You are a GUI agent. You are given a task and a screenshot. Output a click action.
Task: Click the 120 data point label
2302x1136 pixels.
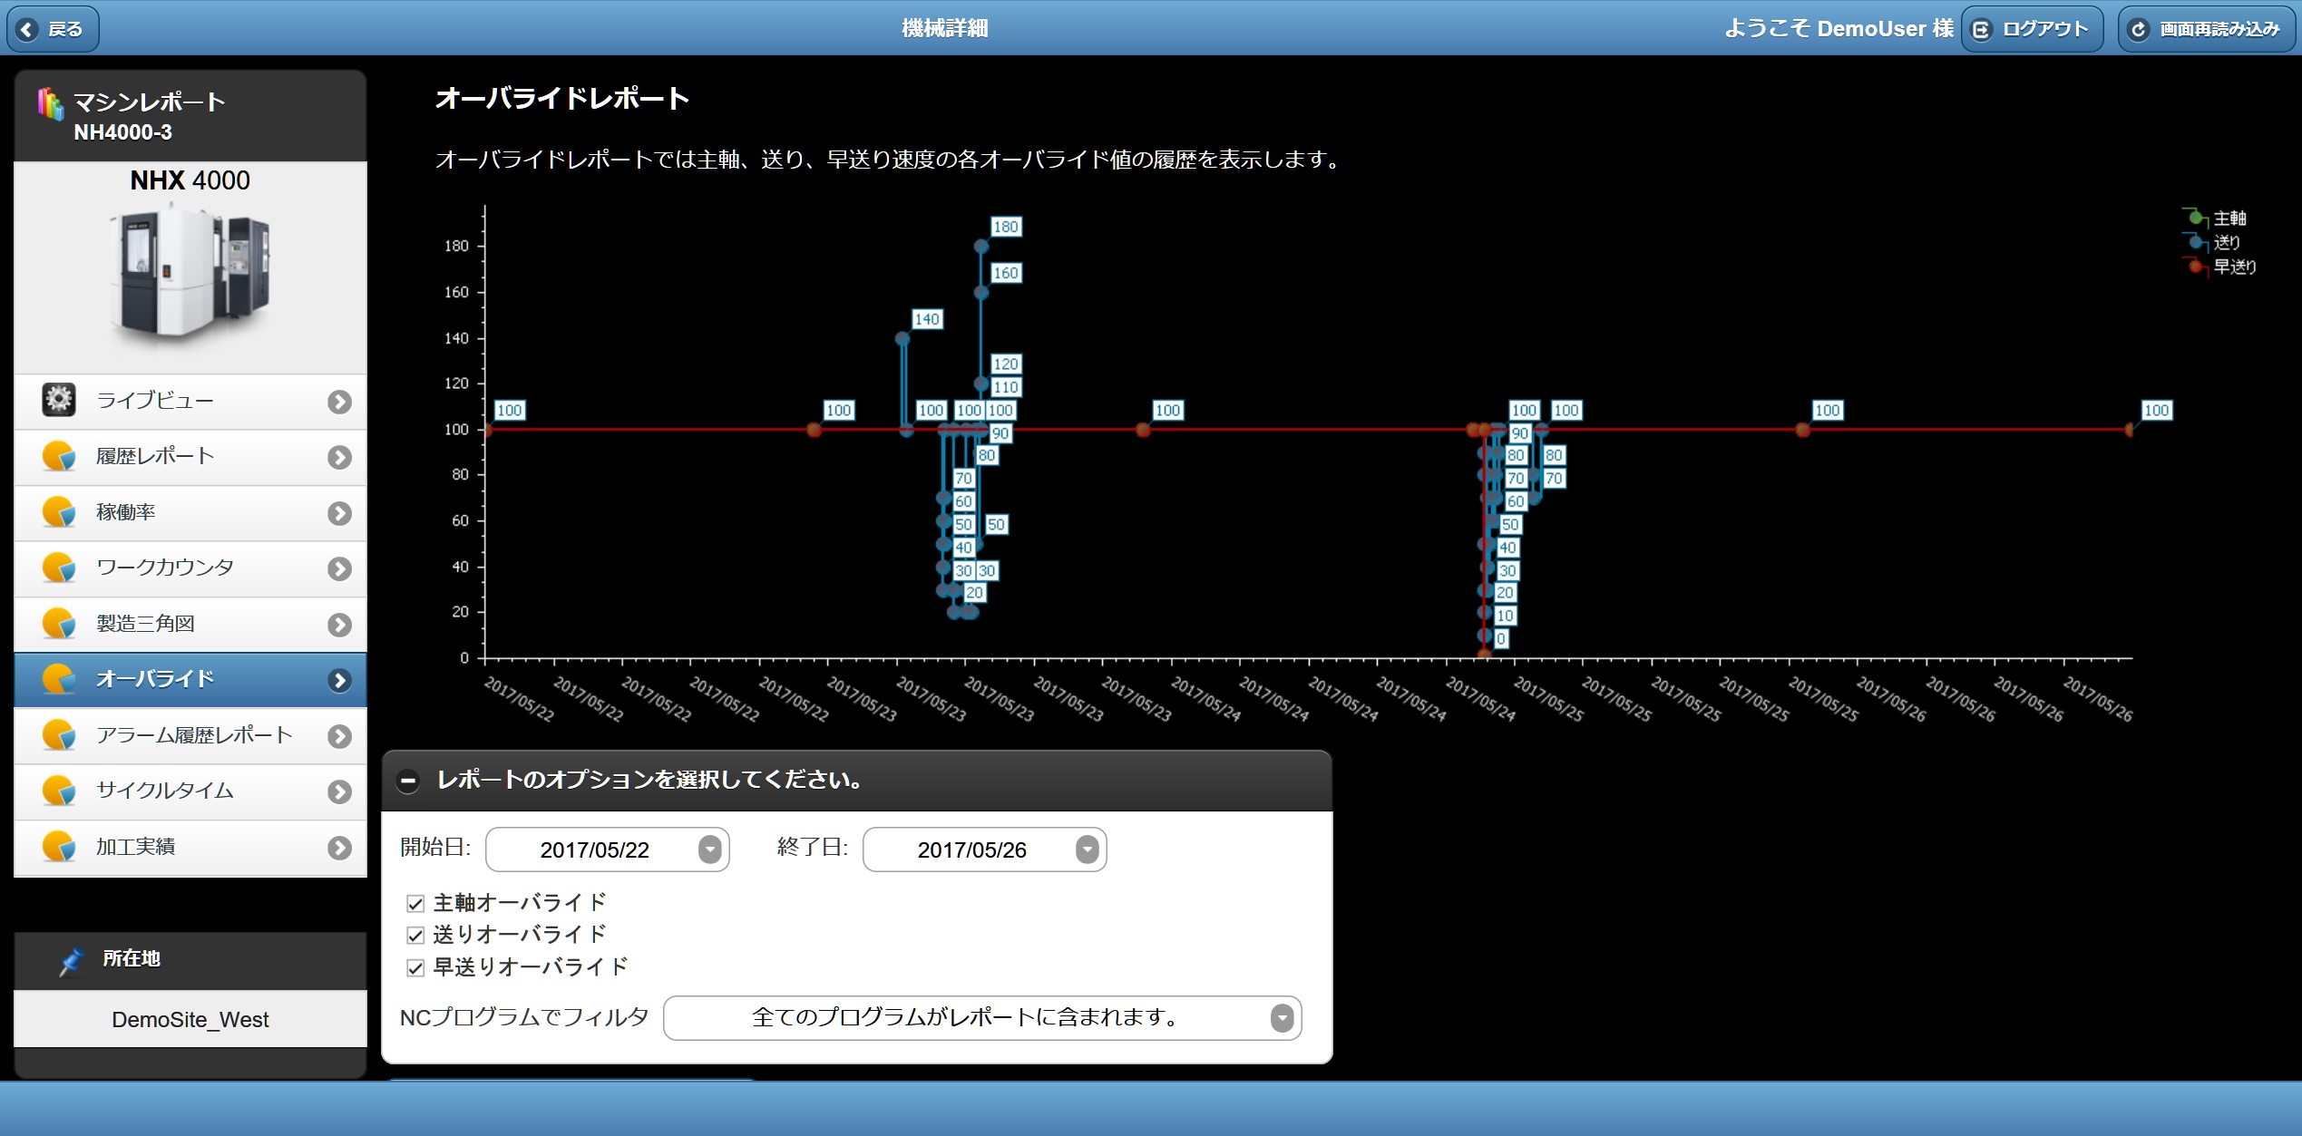tap(1005, 364)
